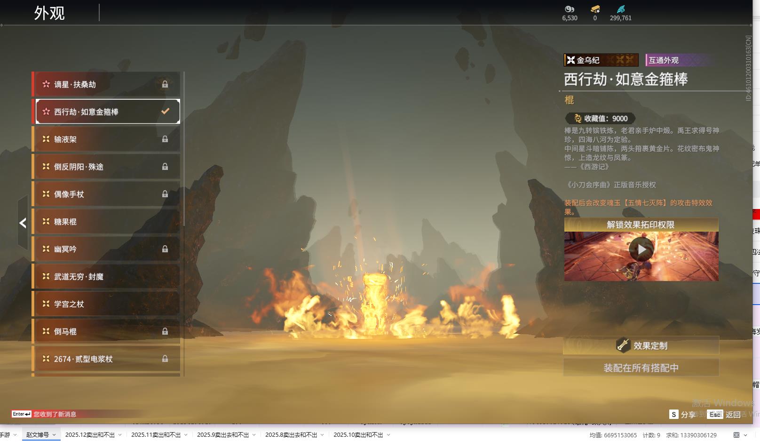Click the yin-yang coin currency icon
760x442 pixels.
pyautogui.click(x=570, y=9)
